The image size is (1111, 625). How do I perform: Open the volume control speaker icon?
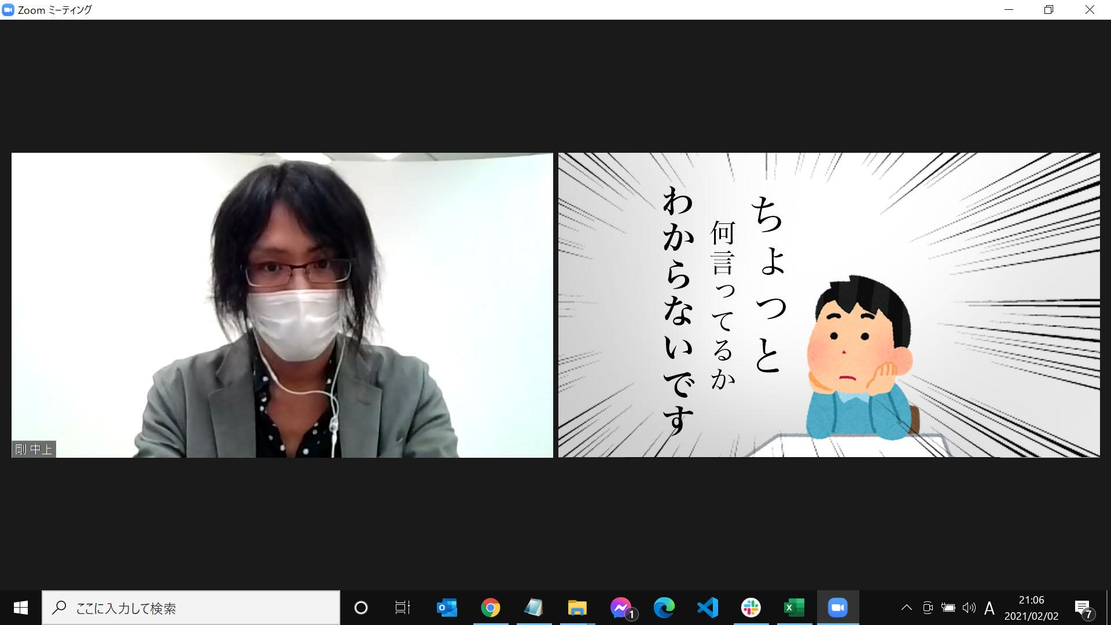coord(969,608)
